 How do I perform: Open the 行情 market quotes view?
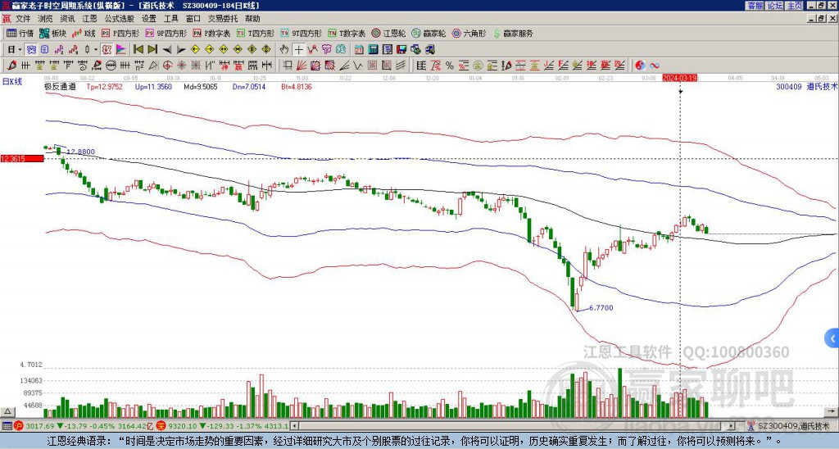pyautogui.click(x=20, y=33)
